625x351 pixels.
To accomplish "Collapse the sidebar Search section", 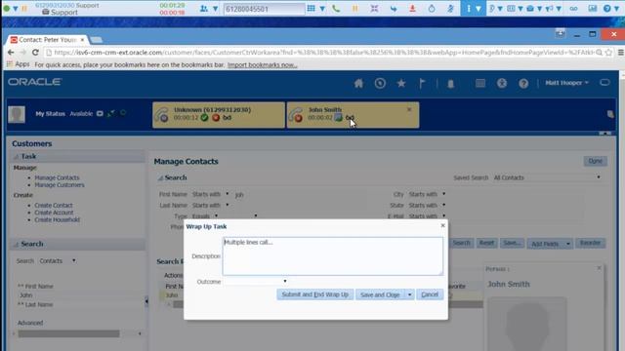I will pos(16,245).
